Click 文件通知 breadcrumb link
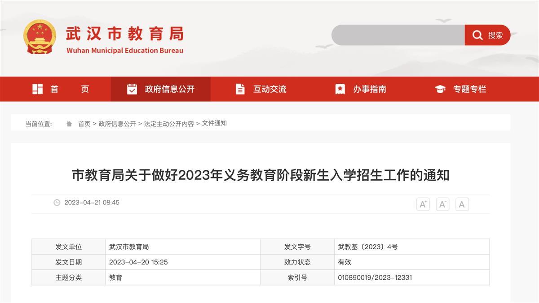Image resolution: width=539 pixels, height=303 pixels. click(x=214, y=123)
